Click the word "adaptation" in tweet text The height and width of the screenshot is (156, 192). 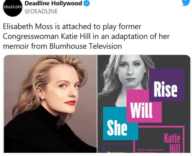129,37
